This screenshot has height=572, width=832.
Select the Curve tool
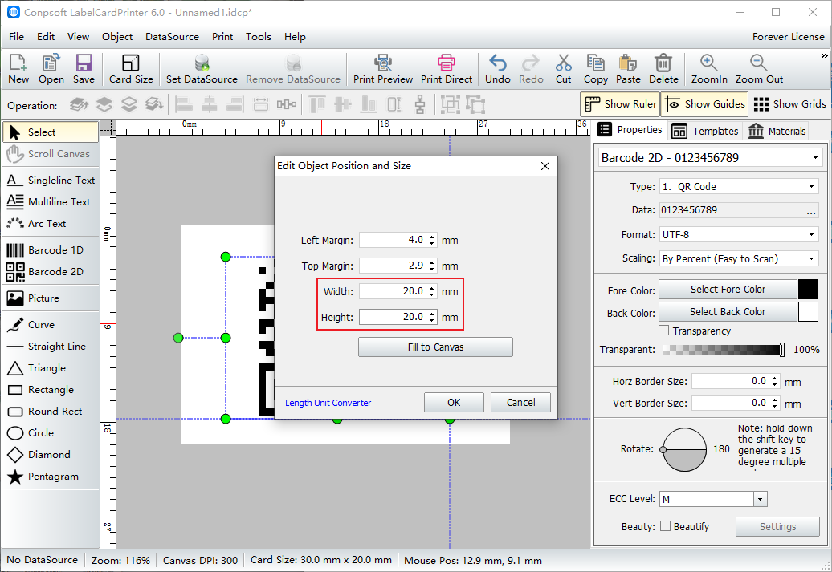(x=51, y=324)
